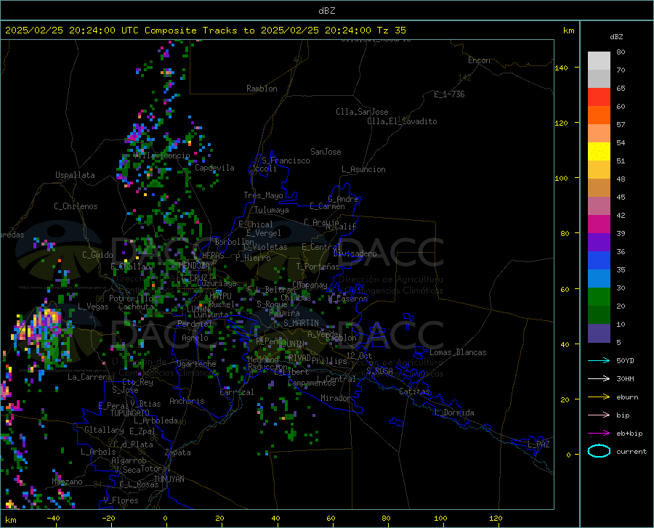Choose the 5 dBZ dark purple swatch
Screen dimensions: 654x528
599,333
